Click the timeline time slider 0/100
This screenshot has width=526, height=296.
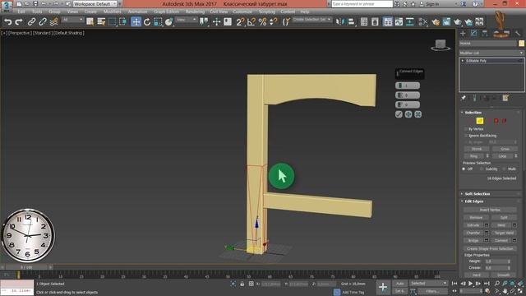pyautogui.click(x=26, y=267)
